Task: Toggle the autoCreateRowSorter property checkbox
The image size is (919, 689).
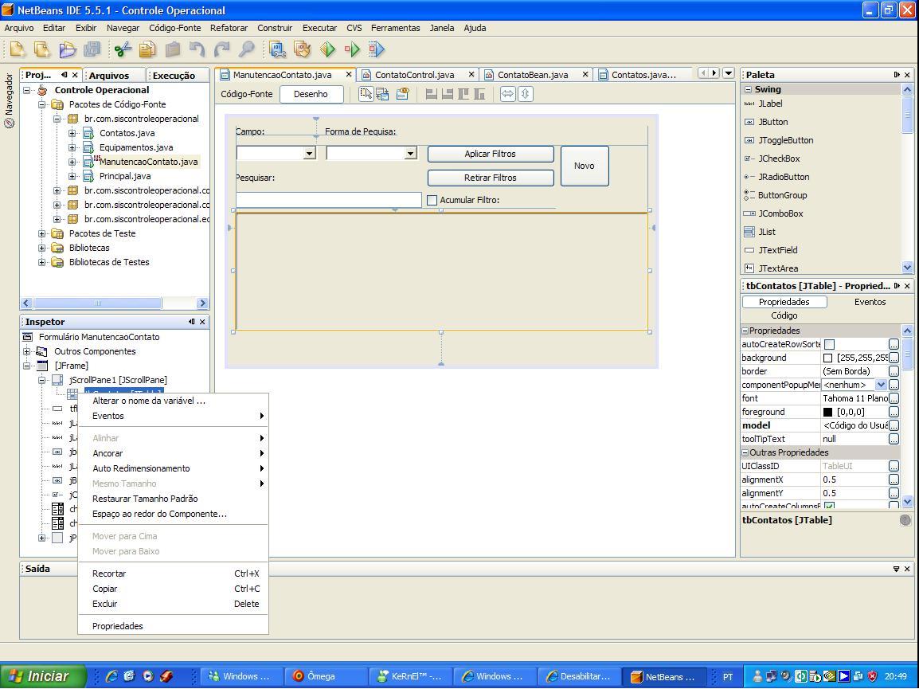Action: [x=829, y=344]
